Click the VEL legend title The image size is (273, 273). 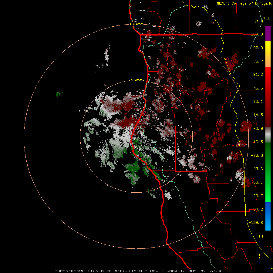coord(266,18)
